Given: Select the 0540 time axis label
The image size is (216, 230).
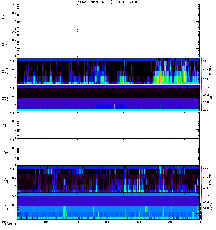Looking at the screenshot, I should point(169,222).
